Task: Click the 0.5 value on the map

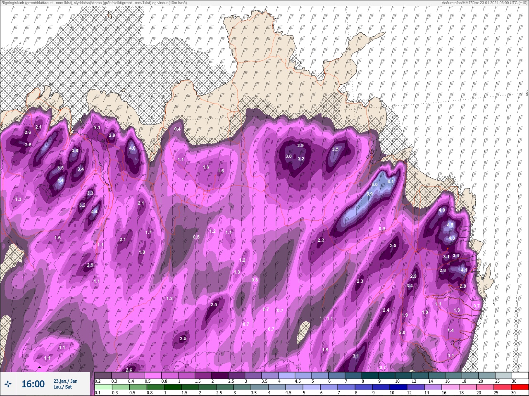Action: [196, 237]
